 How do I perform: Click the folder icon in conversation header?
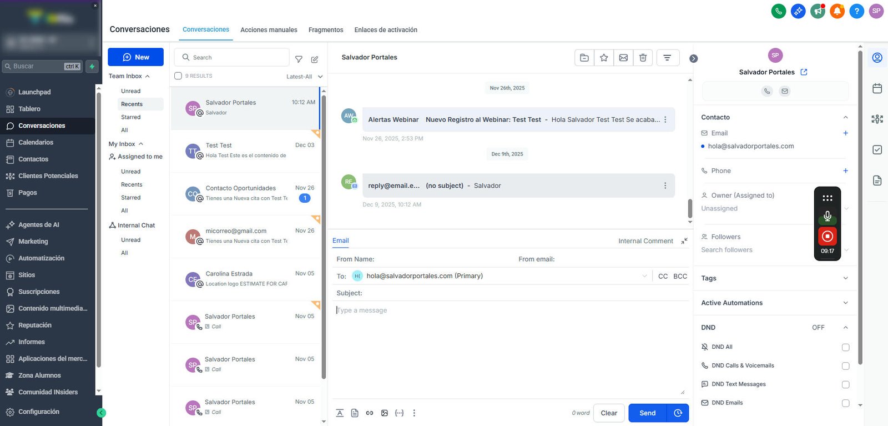584,57
